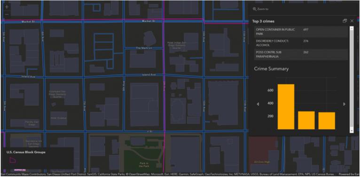Screen dimensions: 361x177
Task: Click the popup vertical scrollbar thumb
Action: click(x=351, y=78)
